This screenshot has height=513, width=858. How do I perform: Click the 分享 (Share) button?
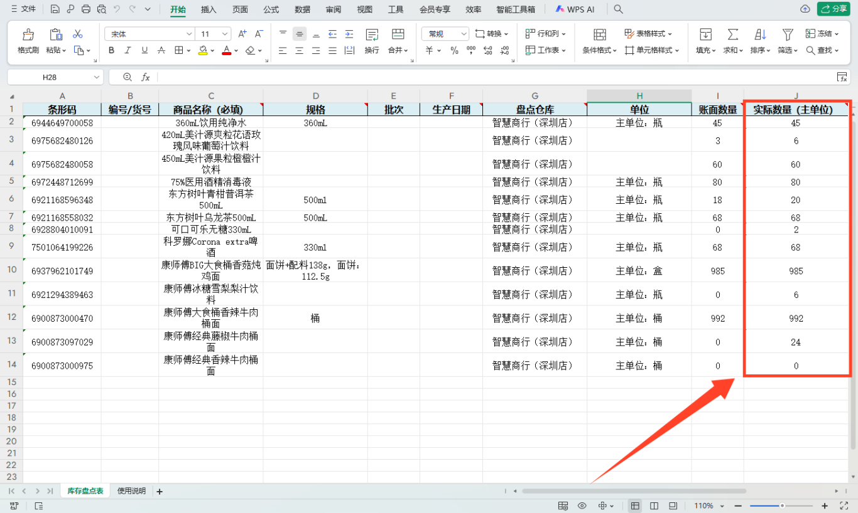pos(833,9)
